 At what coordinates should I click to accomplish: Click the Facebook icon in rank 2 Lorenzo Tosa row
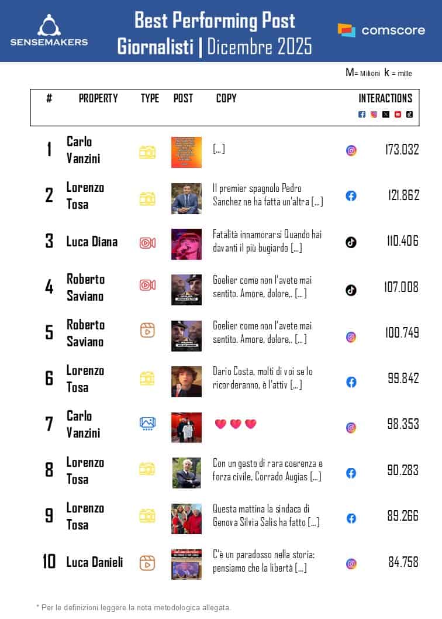point(351,196)
